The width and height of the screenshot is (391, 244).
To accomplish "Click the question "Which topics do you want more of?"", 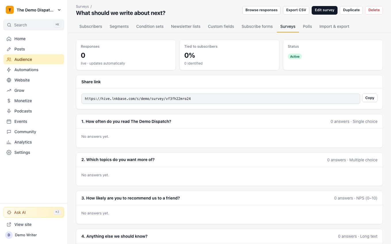I will (118, 160).
